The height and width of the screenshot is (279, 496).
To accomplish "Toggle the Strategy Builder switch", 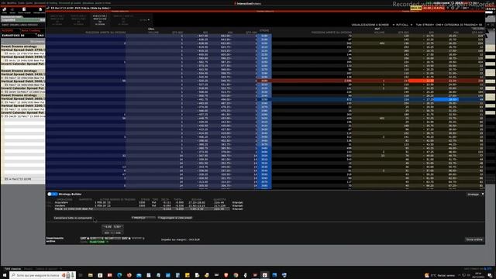I will [x=52, y=194].
